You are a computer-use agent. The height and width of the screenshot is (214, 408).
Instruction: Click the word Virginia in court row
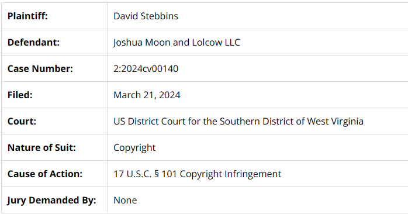(x=347, y=121)
